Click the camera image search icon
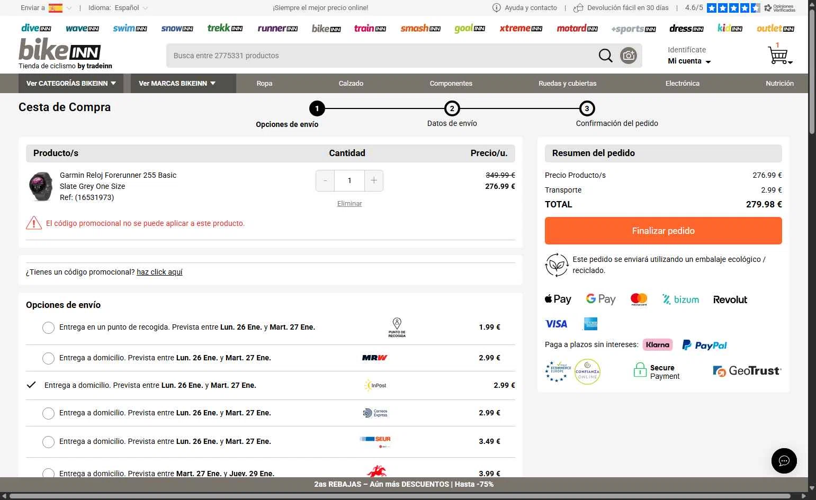This screenshot has width=816, height=500. tap(629, 56)
